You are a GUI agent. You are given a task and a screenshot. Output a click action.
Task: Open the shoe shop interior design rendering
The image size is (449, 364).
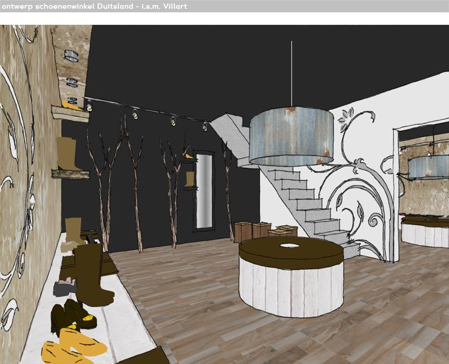(x=225, y=194)
